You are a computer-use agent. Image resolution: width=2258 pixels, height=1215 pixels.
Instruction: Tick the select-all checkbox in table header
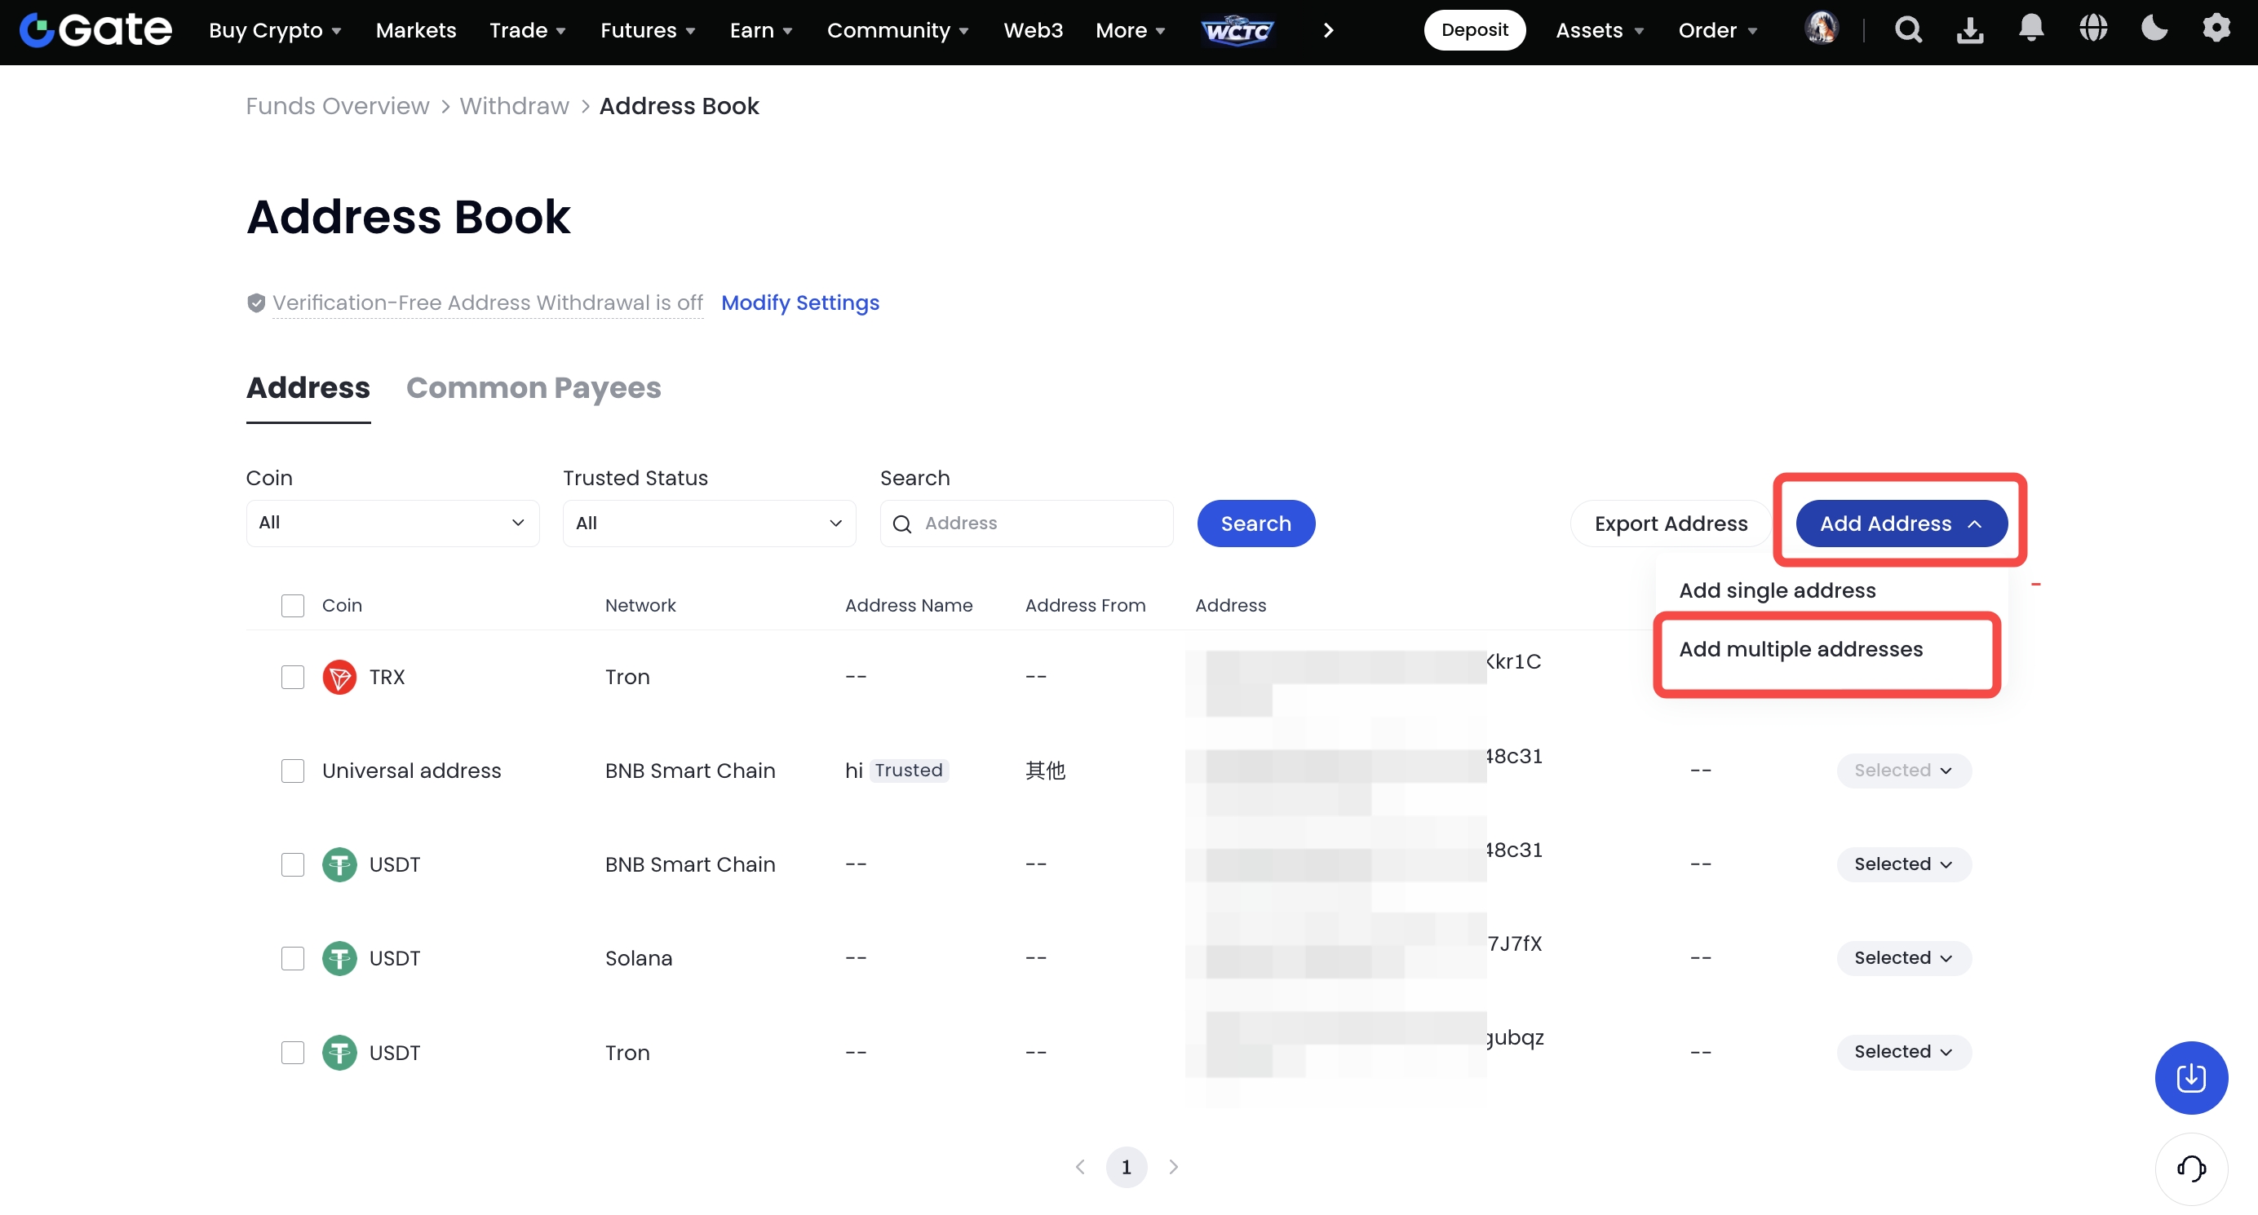click(293, 605)
